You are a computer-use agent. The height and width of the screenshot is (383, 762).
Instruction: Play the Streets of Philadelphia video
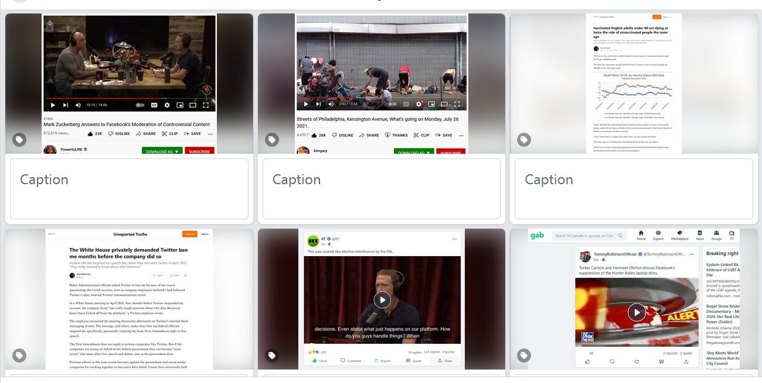point(305,104)
